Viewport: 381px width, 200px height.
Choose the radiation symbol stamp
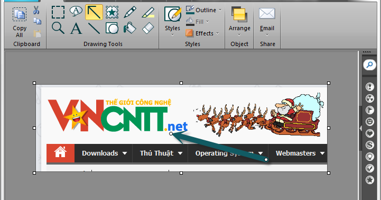click(x=370, y=98)
